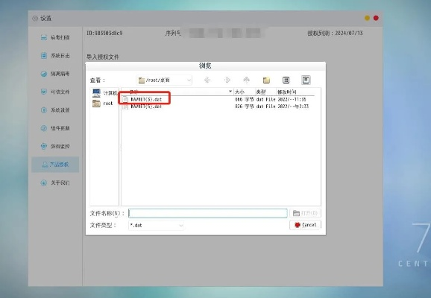Open 系统设置 in the sidebar
Viewport: 431px width, 298px height.
click(55, 110)
